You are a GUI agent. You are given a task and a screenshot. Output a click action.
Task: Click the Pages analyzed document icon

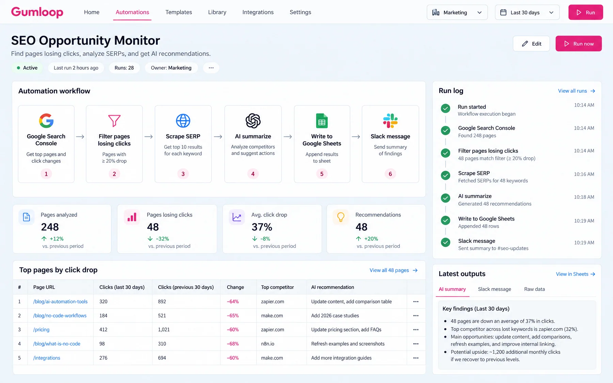(27, 217)
